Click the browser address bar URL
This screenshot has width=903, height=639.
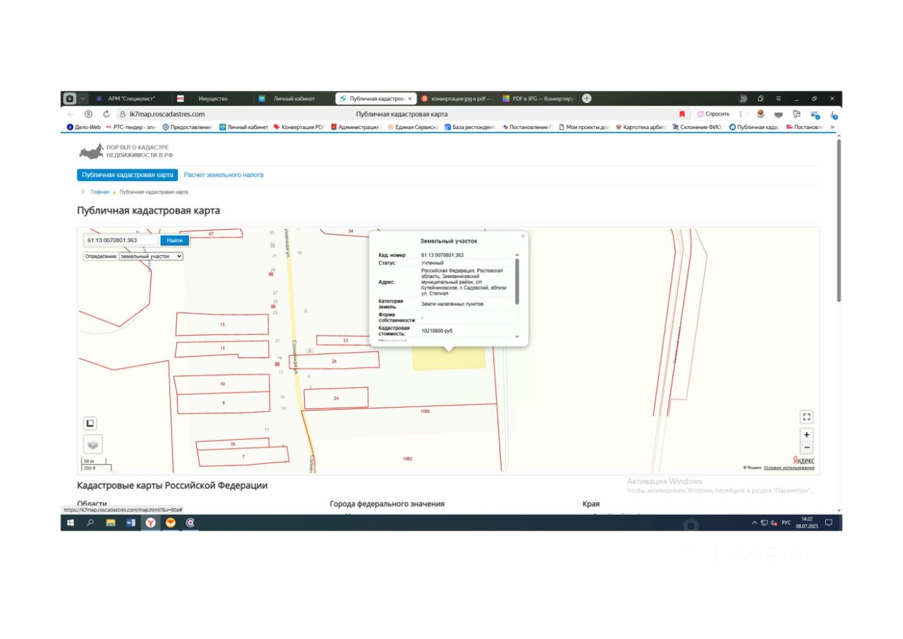167,114
